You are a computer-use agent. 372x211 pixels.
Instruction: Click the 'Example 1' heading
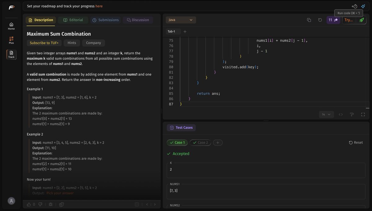coord(35,89)
